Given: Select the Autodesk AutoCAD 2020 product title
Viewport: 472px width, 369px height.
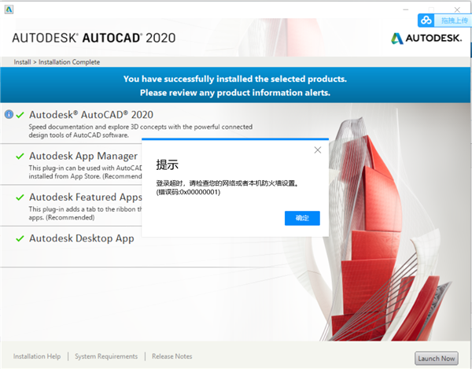Looking at the screenshot, I should [90, 114].
